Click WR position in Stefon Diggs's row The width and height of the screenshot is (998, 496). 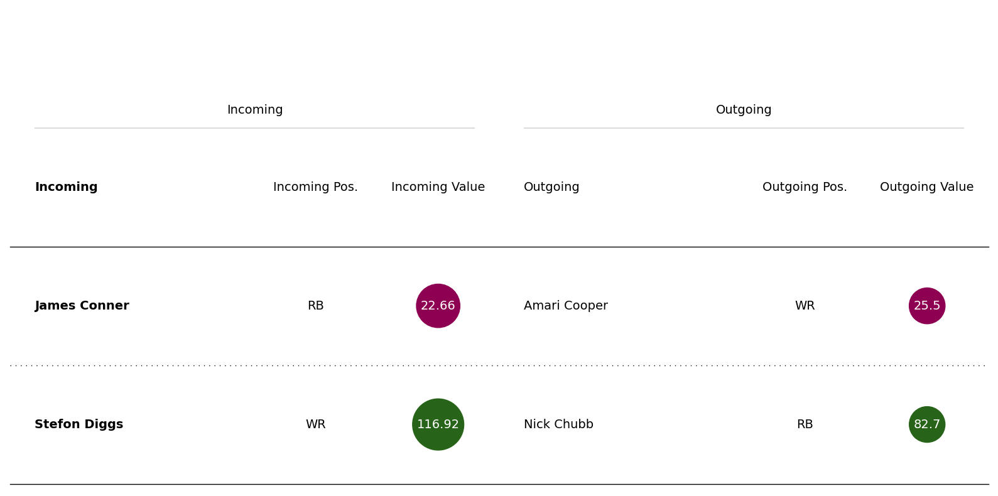pyautogui.click(x=315, y=424)
